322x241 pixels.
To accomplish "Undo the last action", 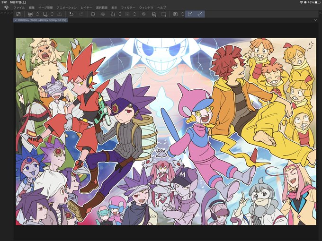I will pos(71,14).
